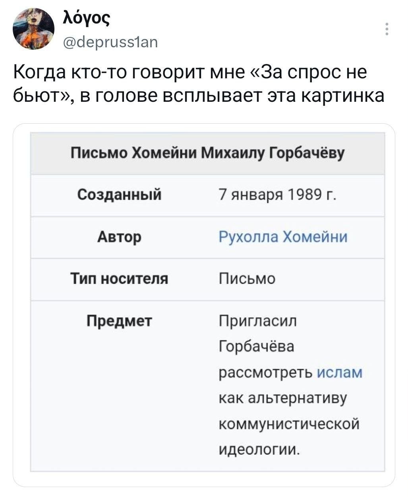The image size is (408, 497).
Task: Click the word Пригласил in the description
Action: (258, 320)
